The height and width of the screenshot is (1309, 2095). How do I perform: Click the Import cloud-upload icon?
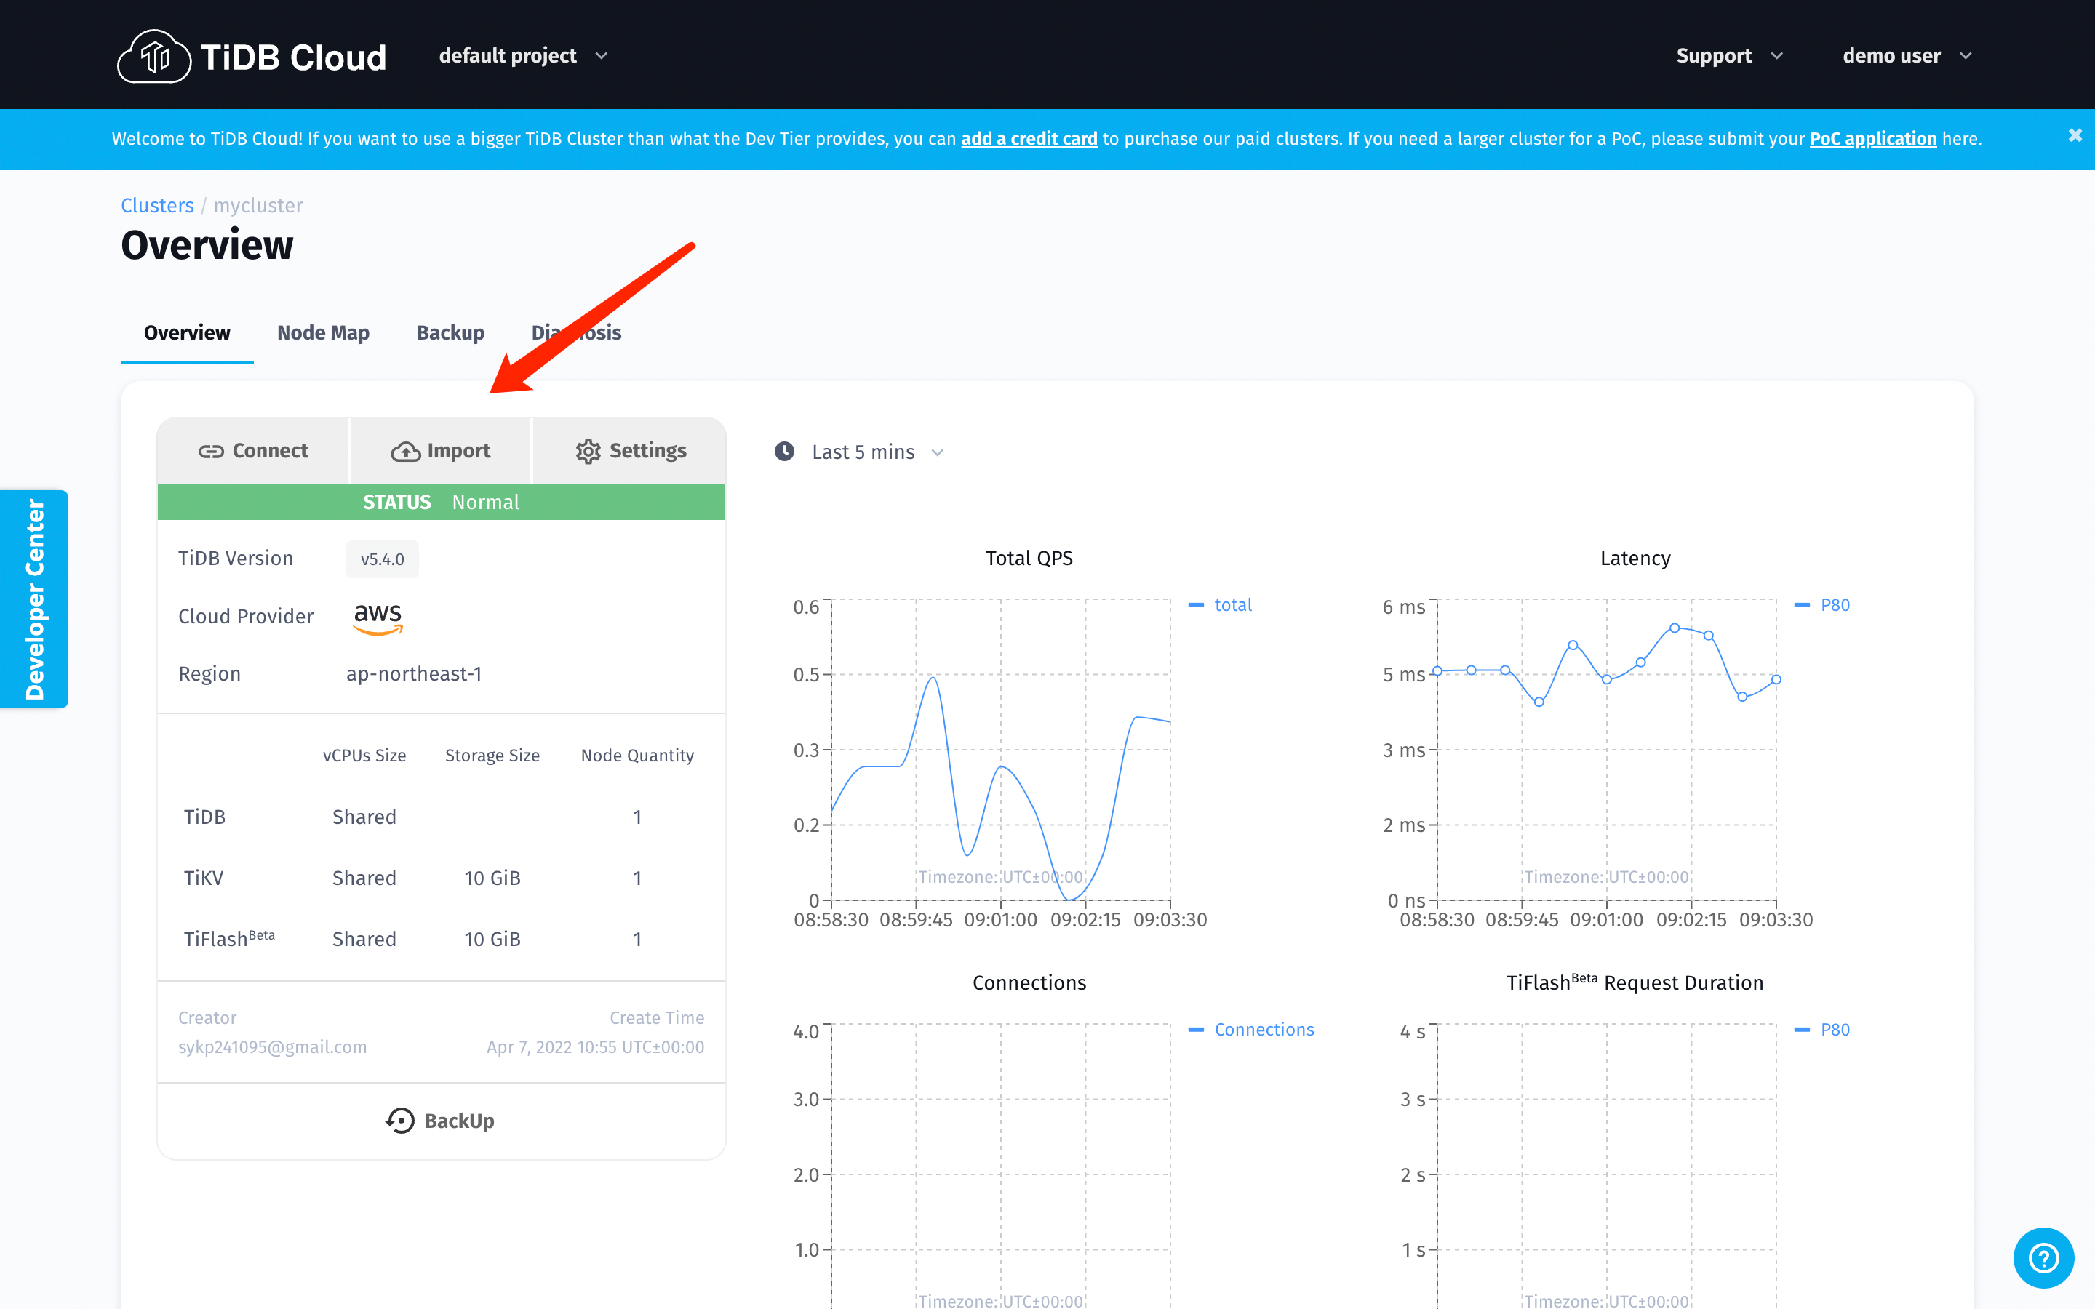404,450
